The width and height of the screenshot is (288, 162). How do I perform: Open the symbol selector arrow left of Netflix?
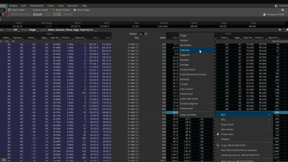3,14
